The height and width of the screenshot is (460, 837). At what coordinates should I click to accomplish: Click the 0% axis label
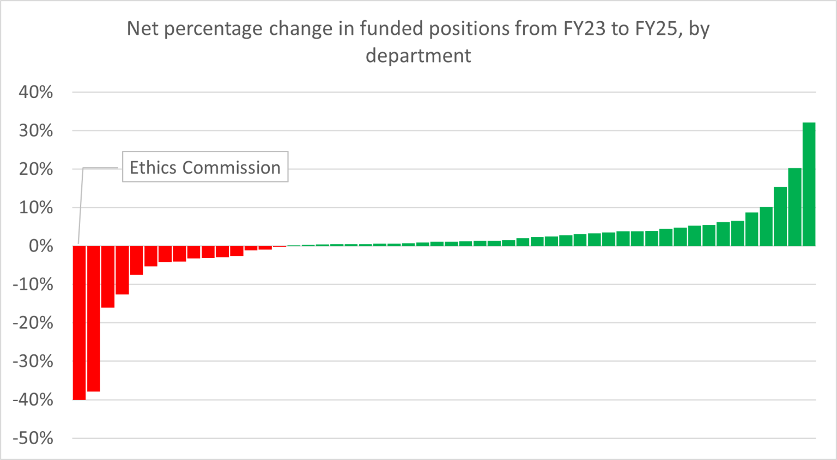point(41,246)
